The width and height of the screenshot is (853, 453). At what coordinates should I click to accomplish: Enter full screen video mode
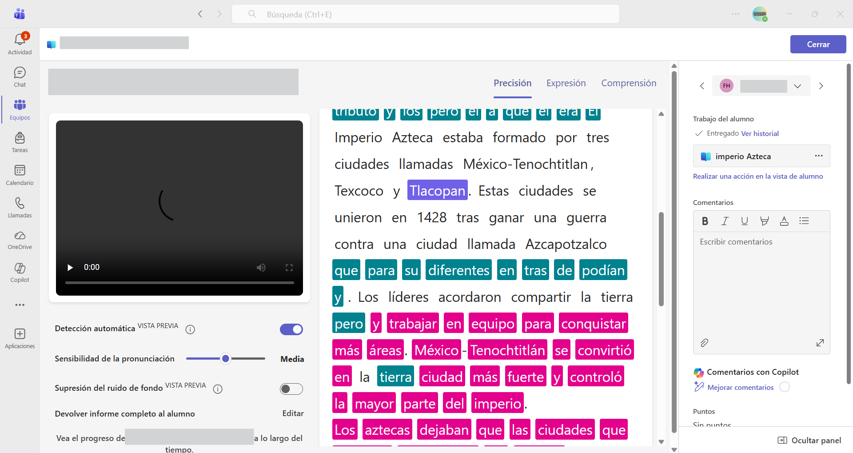coord(289,267)
